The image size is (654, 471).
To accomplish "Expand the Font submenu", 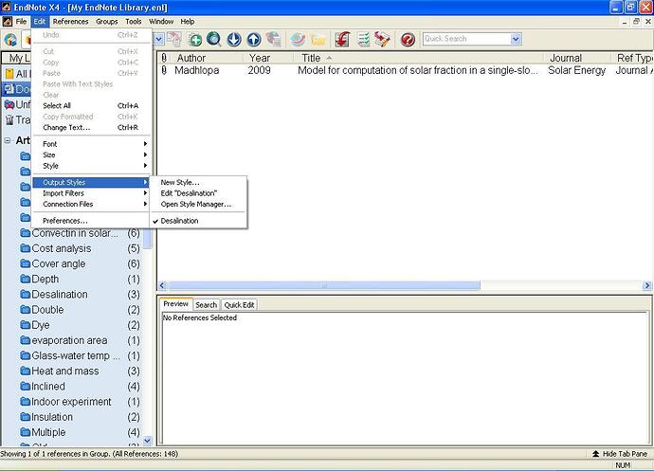I will click(91, 144).
